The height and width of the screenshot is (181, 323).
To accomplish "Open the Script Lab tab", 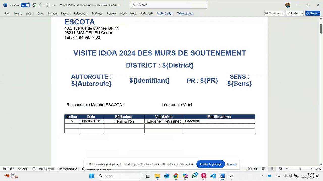I will (147, 13).
